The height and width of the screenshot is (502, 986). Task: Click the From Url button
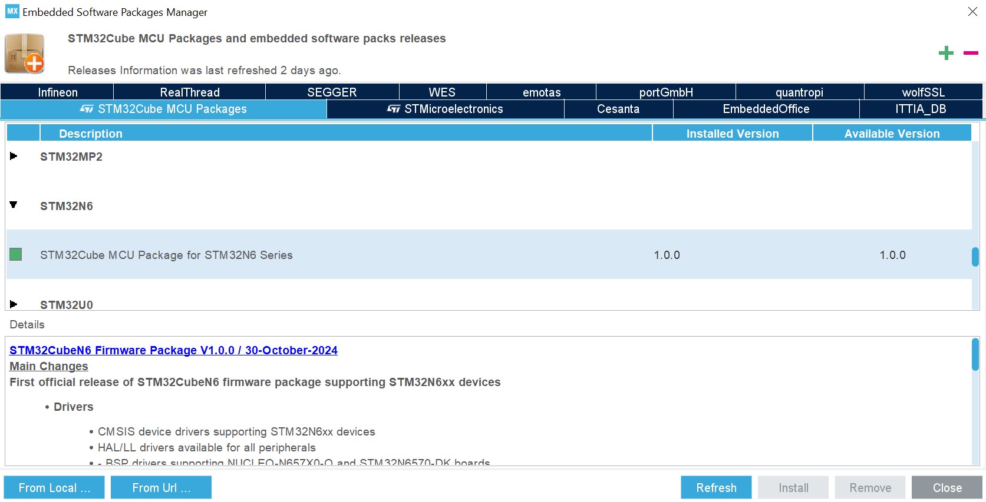pyautogui.click(x=161, y=487)
